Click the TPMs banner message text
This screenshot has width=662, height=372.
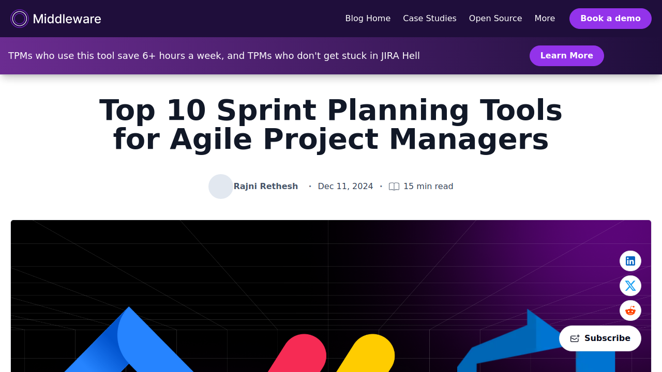pos(214,56)
